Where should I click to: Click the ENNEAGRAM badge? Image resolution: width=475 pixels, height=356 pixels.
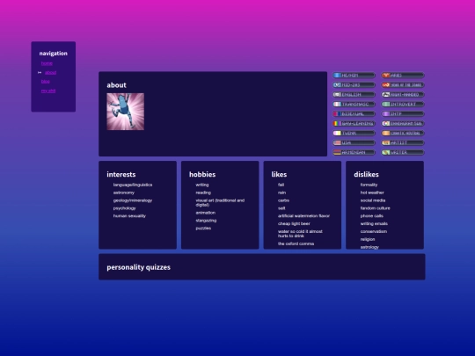tap(403, 124)
